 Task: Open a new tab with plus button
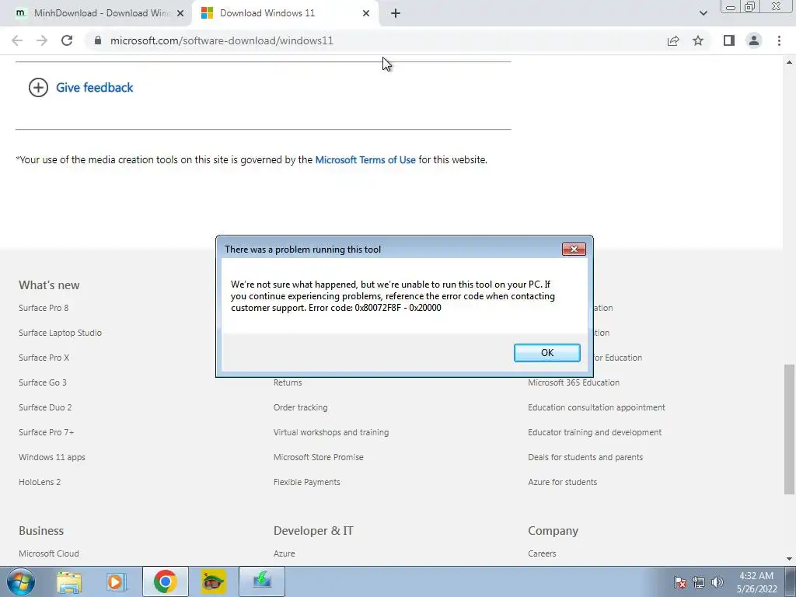pyautogui.click(x=396, y=13)
